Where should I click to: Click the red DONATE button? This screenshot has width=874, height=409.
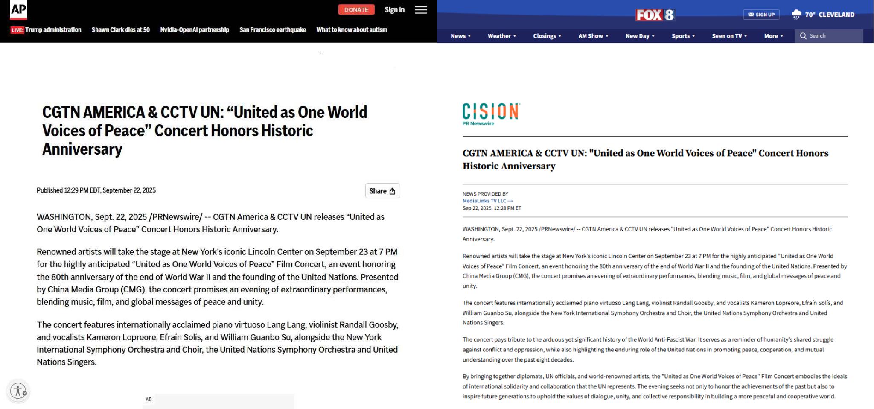[356, 9]
